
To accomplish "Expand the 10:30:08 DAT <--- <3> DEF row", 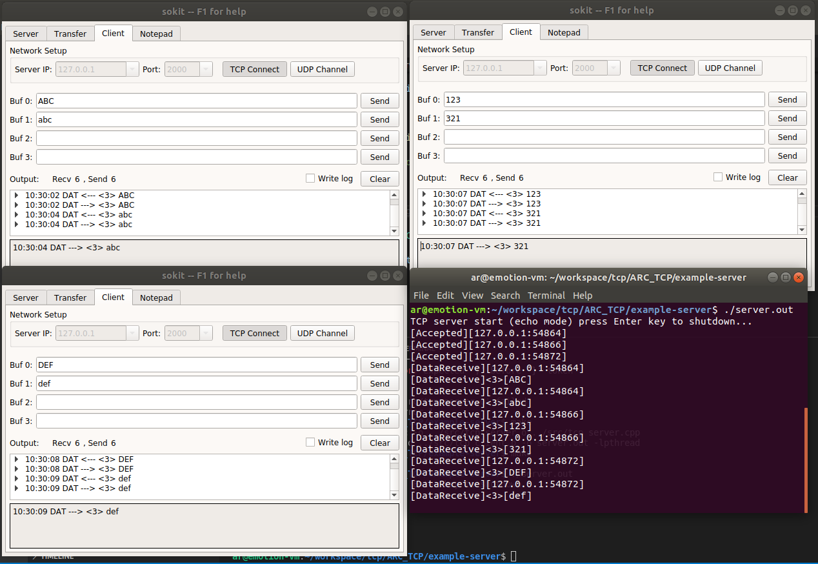I will 17,459.
